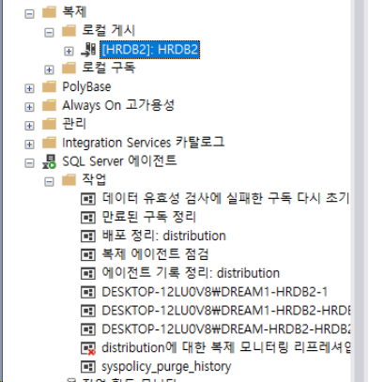Click job icon for 에이전트 기록 정리
The height and width of the screenshot is (382, 369).
pyautogui.click(x=88, y=274)
